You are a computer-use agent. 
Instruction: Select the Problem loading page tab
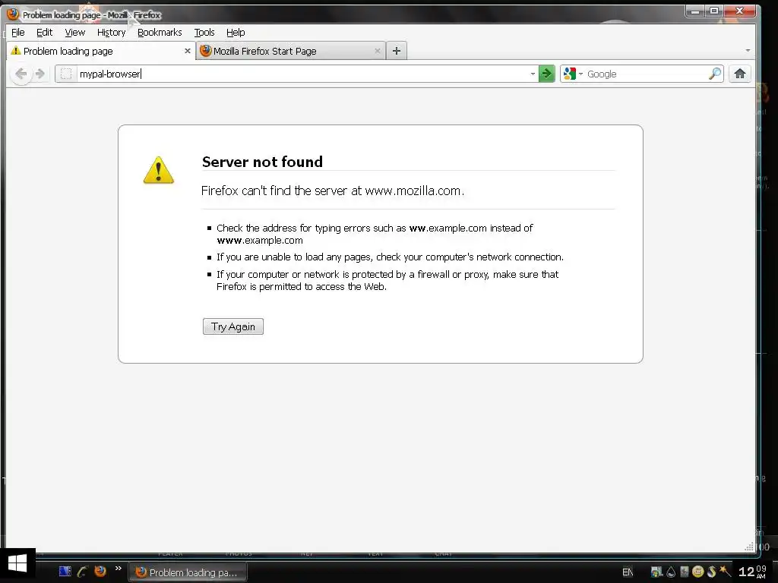(x=101, y=51)
